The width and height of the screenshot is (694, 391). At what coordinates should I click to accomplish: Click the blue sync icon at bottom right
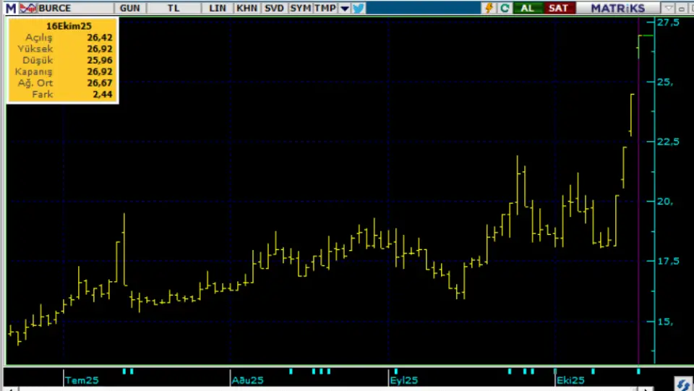(682, 384)
